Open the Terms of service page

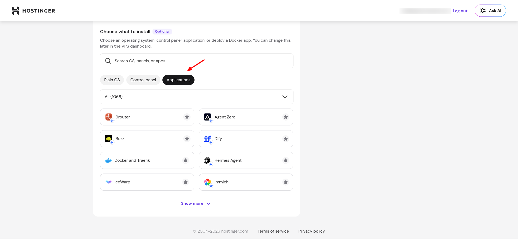[273, 231]
